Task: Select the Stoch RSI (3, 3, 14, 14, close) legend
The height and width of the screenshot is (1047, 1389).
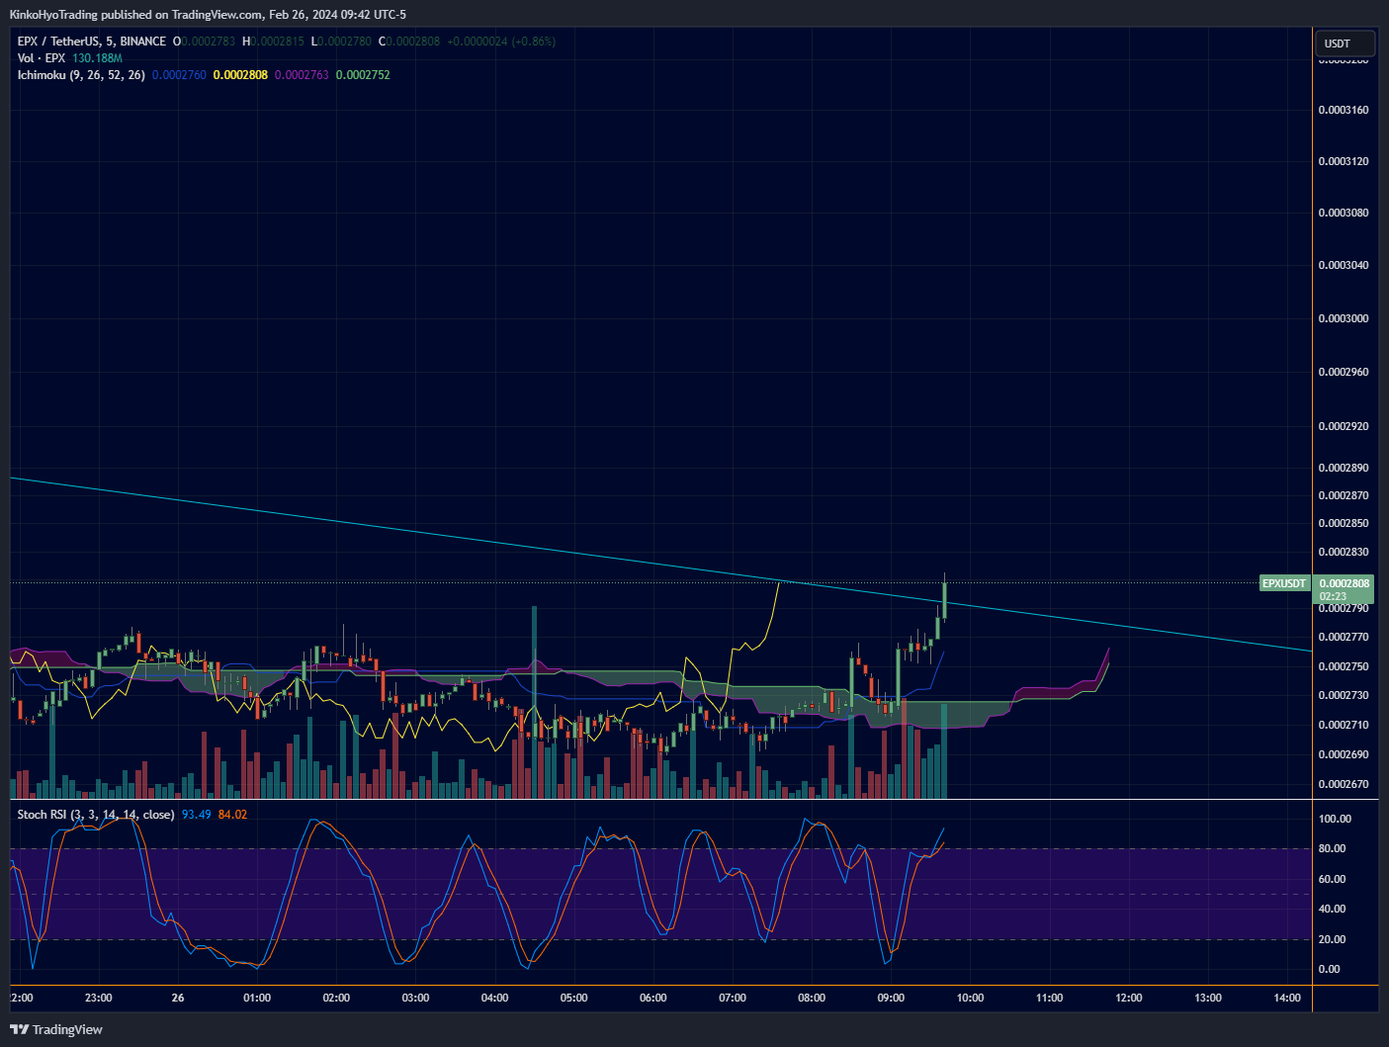Action: [96, 815]
